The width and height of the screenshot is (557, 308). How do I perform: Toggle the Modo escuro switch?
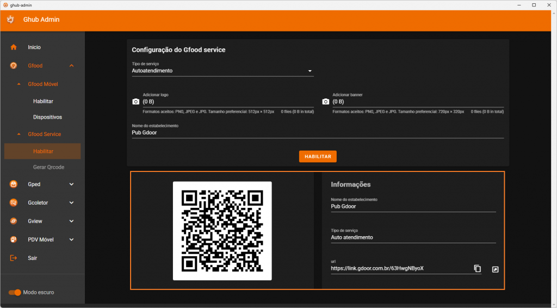[x=15, y=292]
